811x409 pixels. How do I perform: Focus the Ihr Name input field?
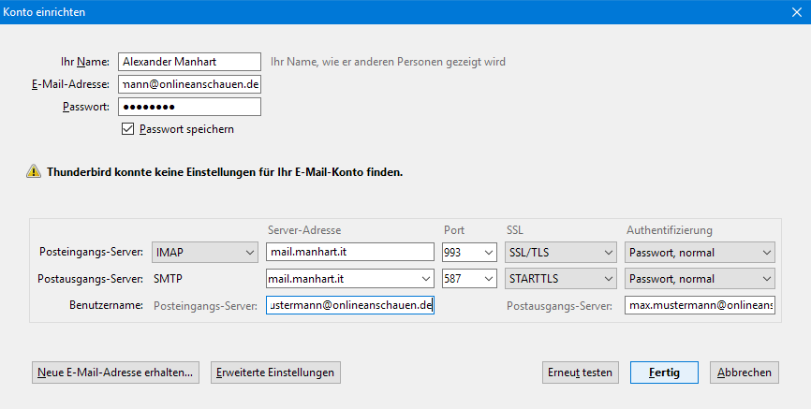[189, 62]
